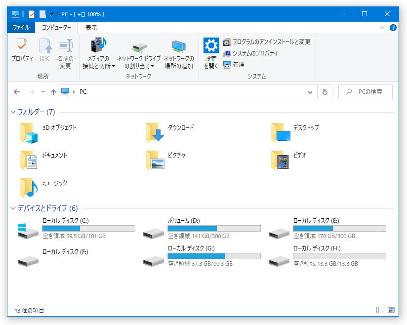This screenshot has height=325, width=407.
Task: Open the recent locations dropdown
Action: (x=43, y=92)
